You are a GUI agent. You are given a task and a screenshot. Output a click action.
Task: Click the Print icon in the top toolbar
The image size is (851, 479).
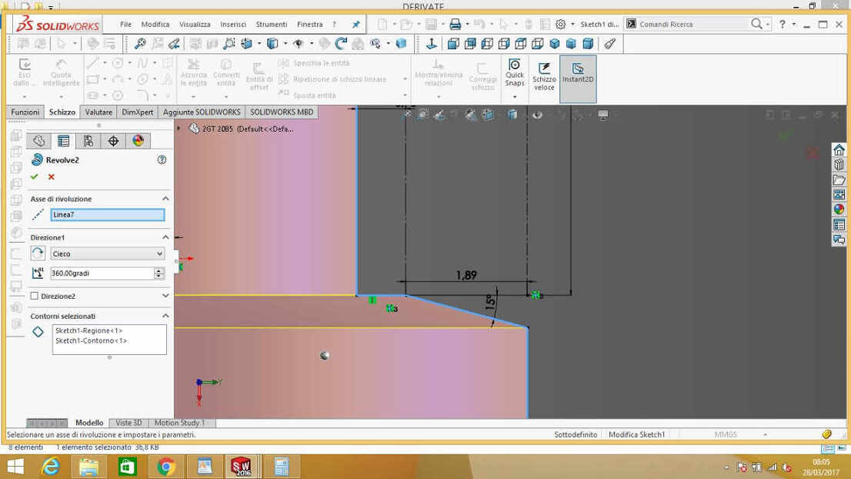click(x=455, y=24)
